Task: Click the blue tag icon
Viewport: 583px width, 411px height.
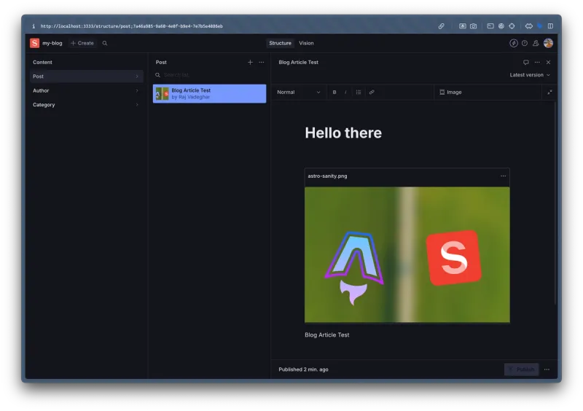Action: tap(539, 26)
